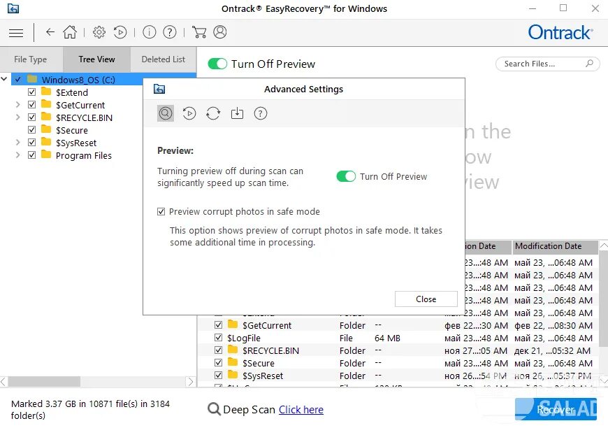This screenshot has width=608, height=428.
Task: Open the update arrows icon in Advanced Settings
Action: coord(213,113)
